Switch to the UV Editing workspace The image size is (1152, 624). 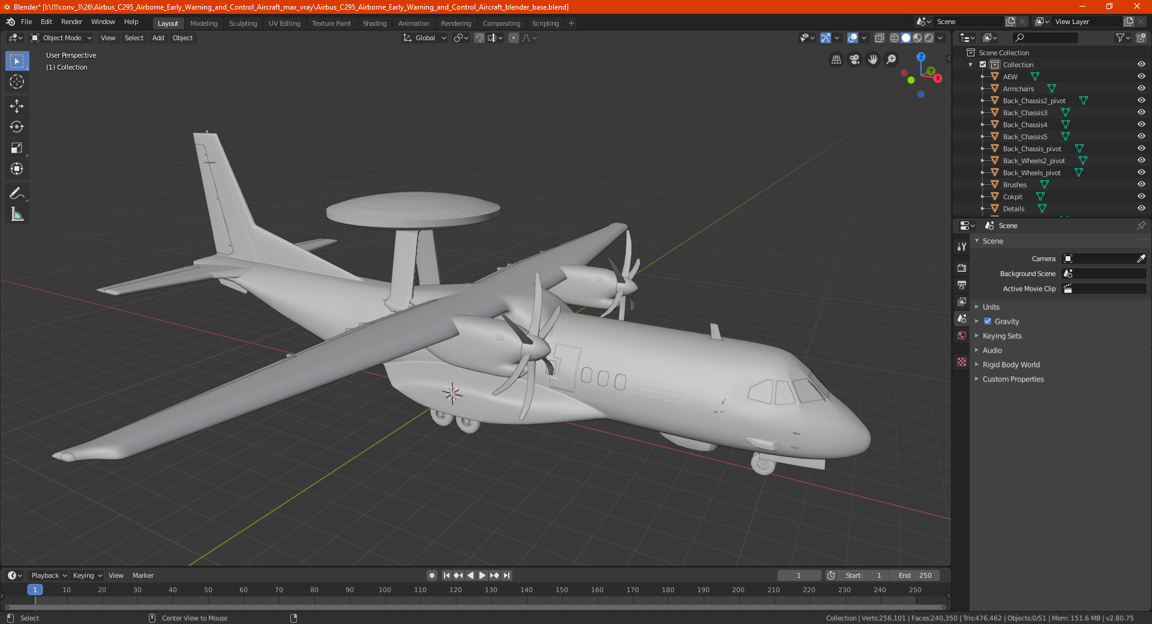coord(284,23)
